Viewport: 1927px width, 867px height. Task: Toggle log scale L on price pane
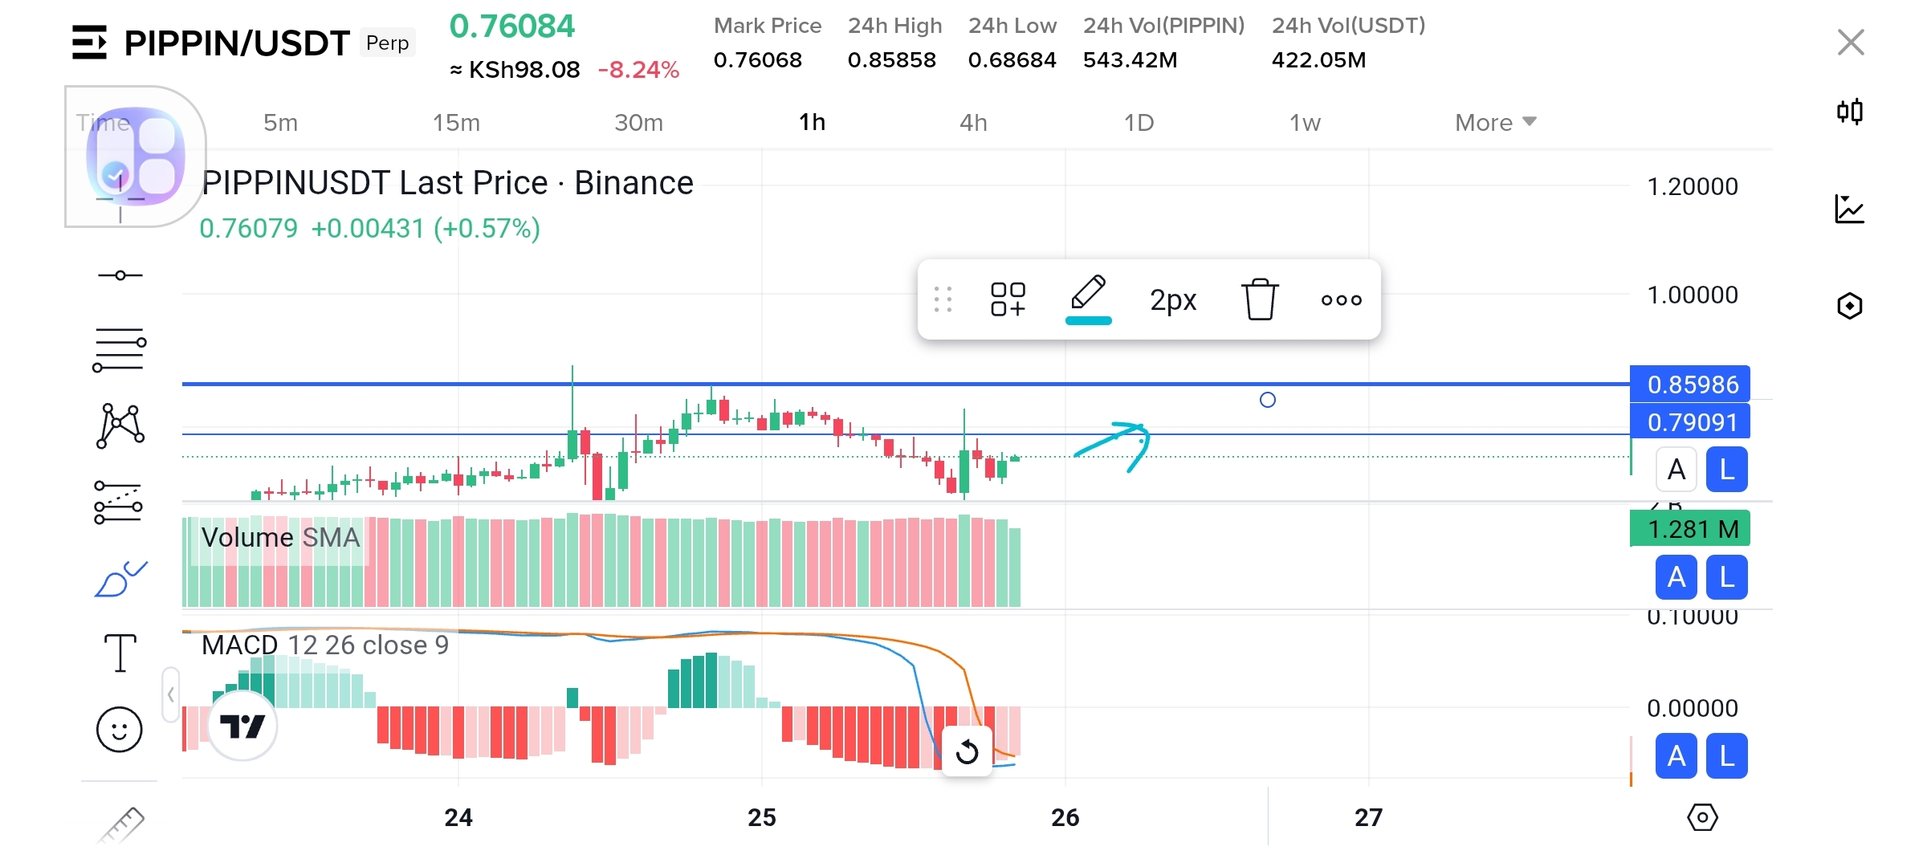(x=1727, y=470)
